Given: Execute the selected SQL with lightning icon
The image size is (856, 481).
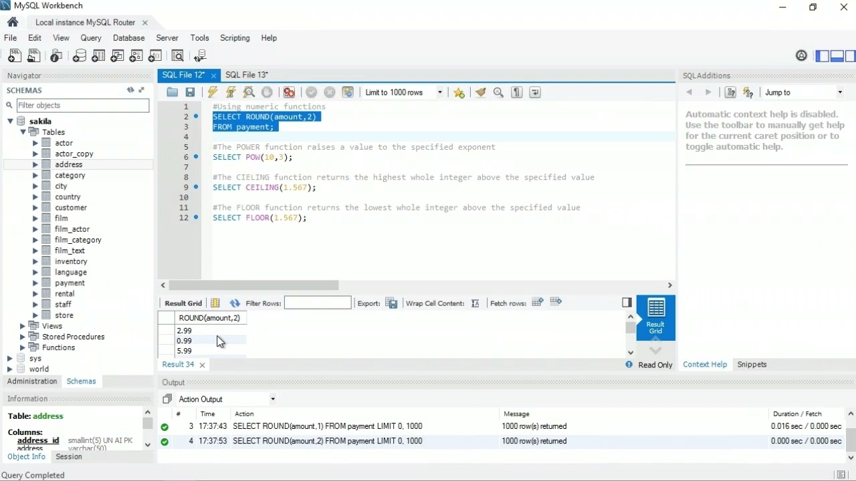Looking at the screenshot, I should click(x=213, y=92).
